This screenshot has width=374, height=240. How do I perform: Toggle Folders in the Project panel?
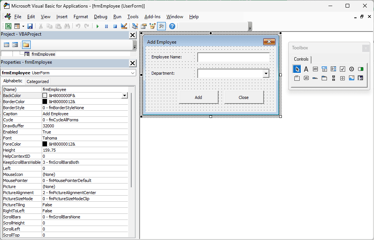pos(26,45)
